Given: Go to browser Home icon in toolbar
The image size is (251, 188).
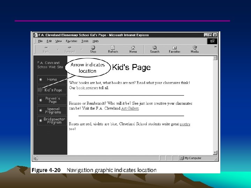Looking at the screenshot, I should (x=133, y=47).
